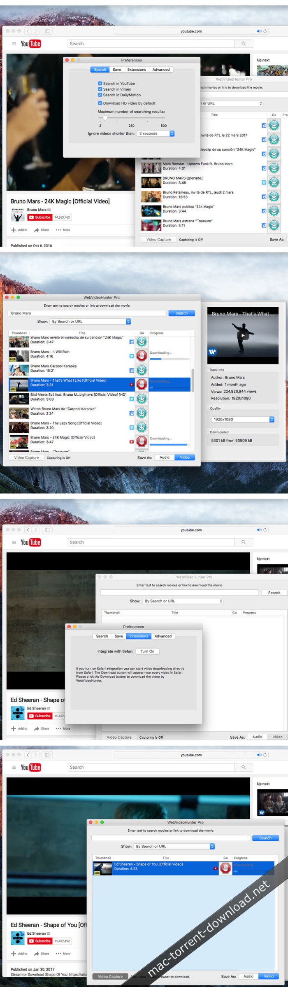The height and width of the screenshot is (987, 288).
Task: Open partially hidden 'or URL' dropdown behind Search preferences
Action: point(232,103)
